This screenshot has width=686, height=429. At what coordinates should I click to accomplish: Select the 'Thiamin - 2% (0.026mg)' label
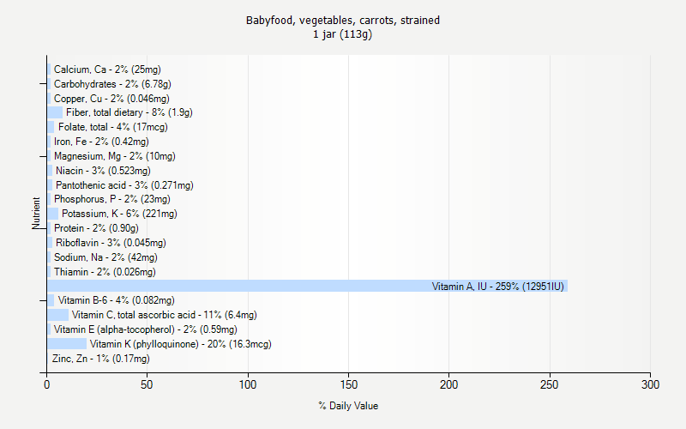tap(105, 272)
